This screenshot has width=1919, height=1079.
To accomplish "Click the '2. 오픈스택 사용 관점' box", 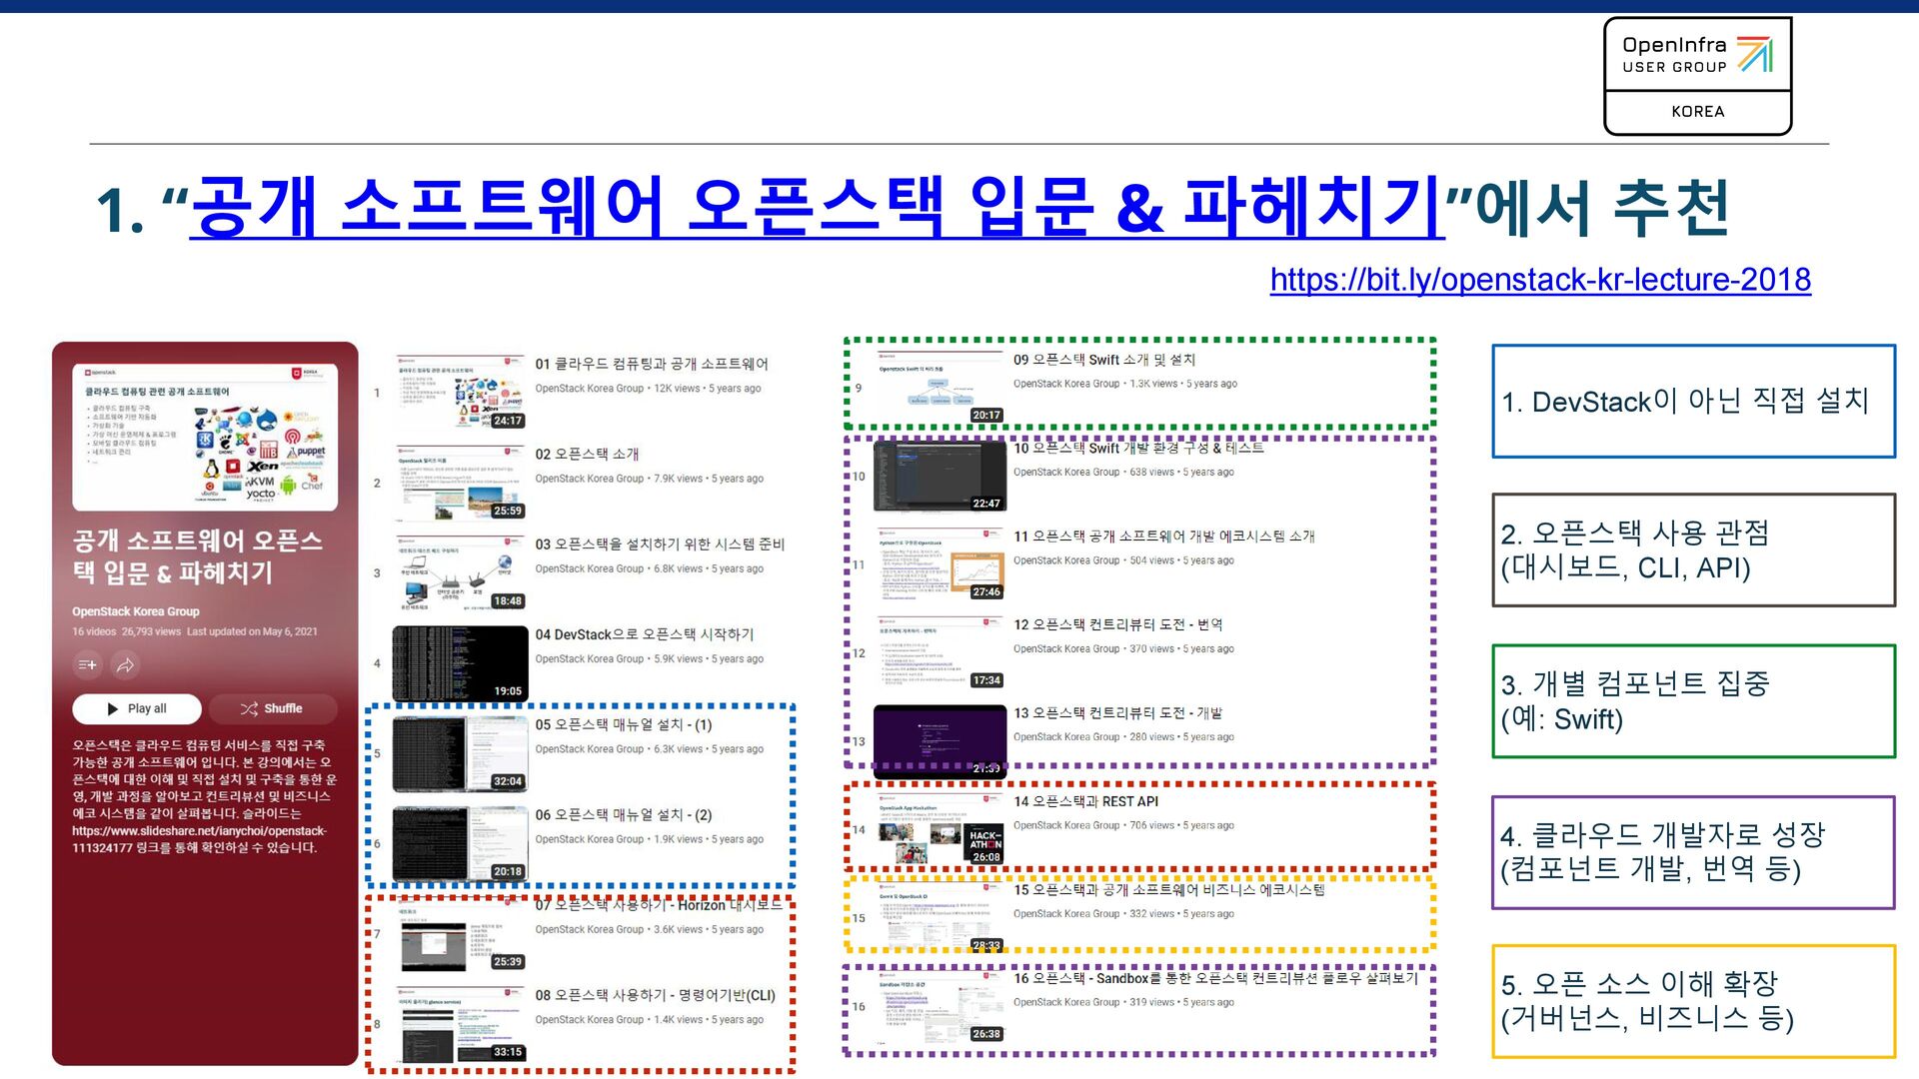I will tap(1693, 549).
